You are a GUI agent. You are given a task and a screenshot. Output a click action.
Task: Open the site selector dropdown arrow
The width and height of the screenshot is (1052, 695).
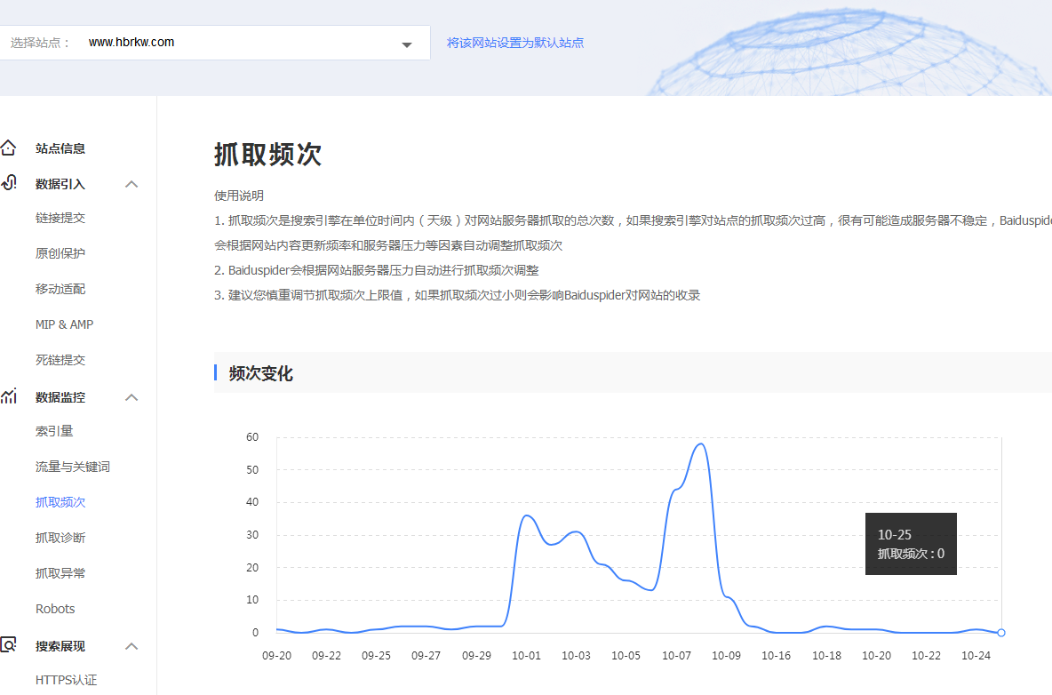click(407, 44)
